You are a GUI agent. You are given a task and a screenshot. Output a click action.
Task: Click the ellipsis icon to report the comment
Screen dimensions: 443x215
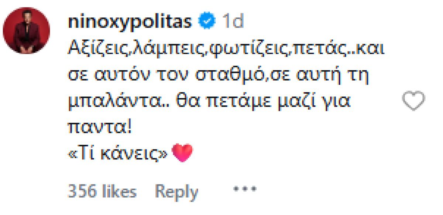point(244,189)
